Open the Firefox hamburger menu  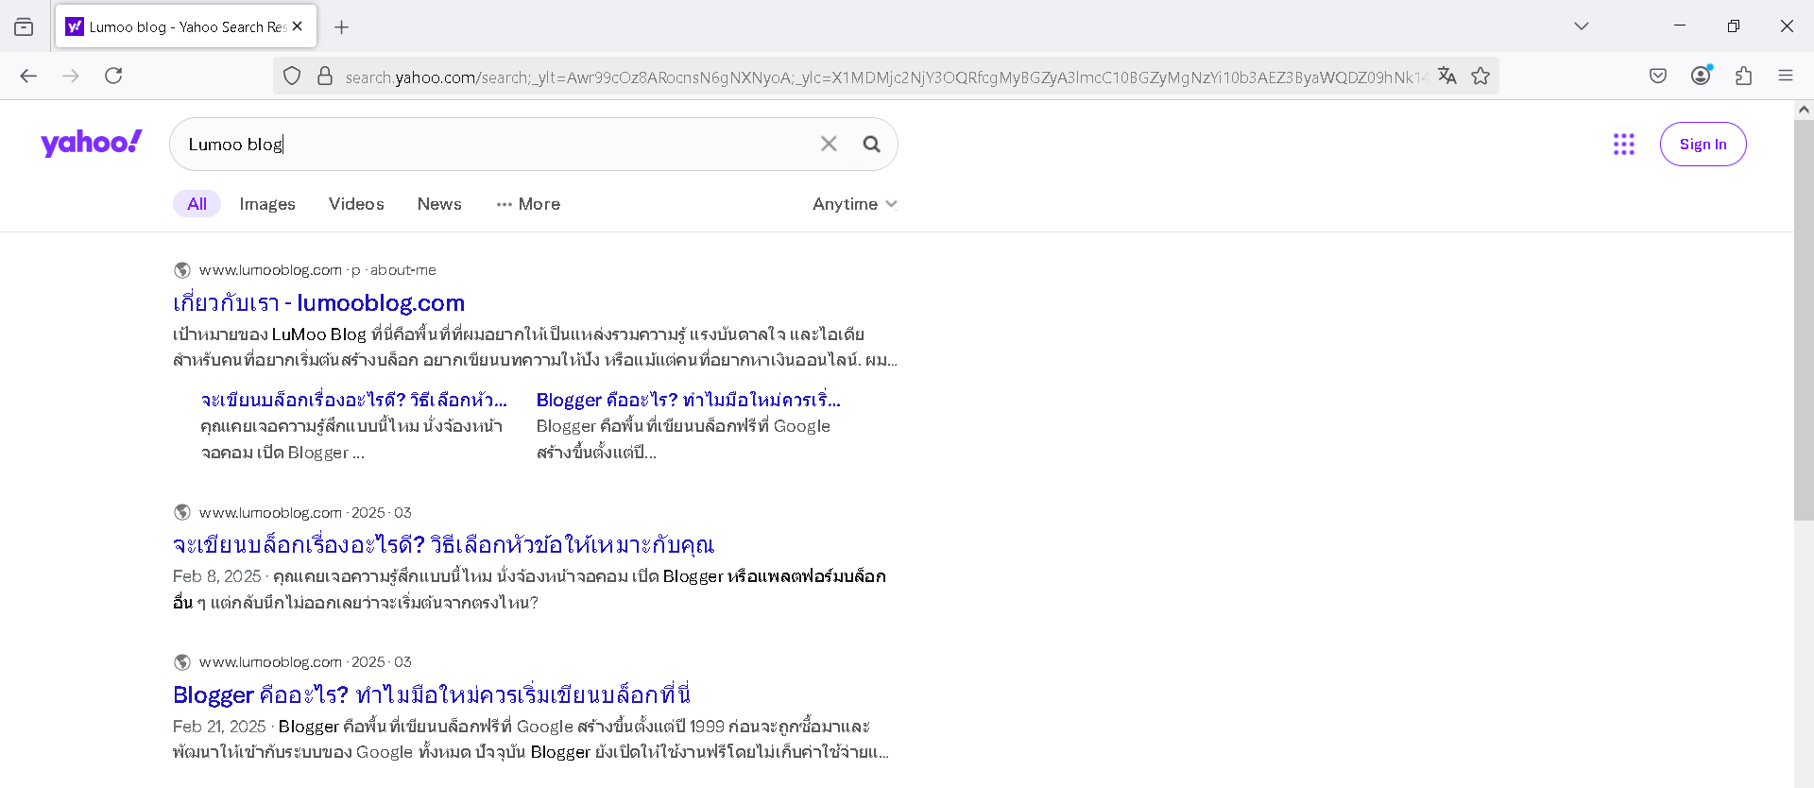1786,76
